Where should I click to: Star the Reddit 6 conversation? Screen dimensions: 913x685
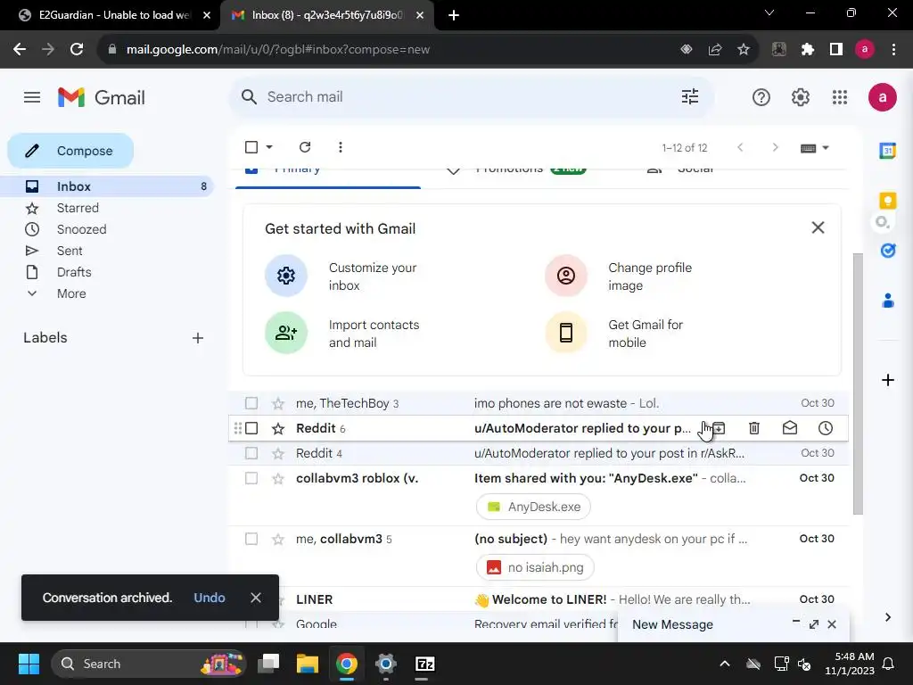(x=278, y=429)
